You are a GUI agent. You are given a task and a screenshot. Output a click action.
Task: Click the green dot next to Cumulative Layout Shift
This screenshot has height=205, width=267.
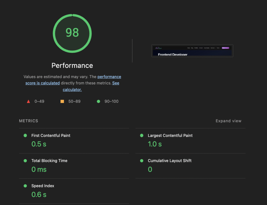[141, 161]
